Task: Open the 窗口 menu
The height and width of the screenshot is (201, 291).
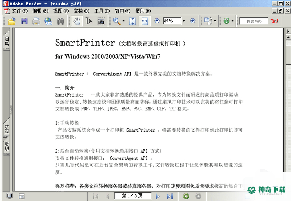Action: click(x=123, y=11)
